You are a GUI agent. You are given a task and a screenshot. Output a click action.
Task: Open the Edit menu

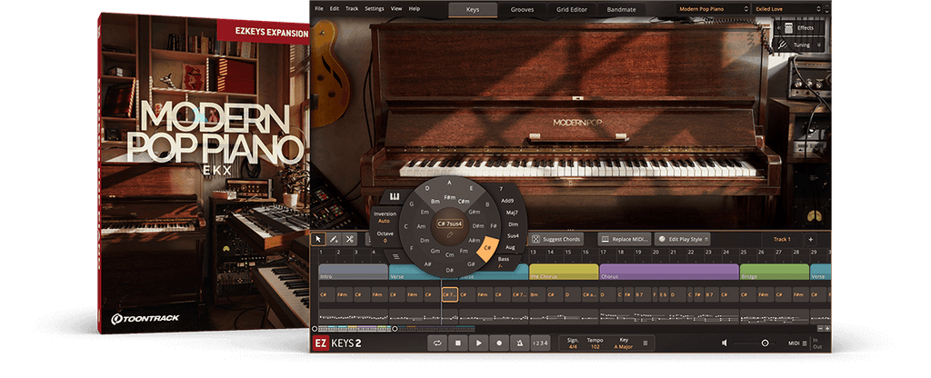(x=335, y=9)
